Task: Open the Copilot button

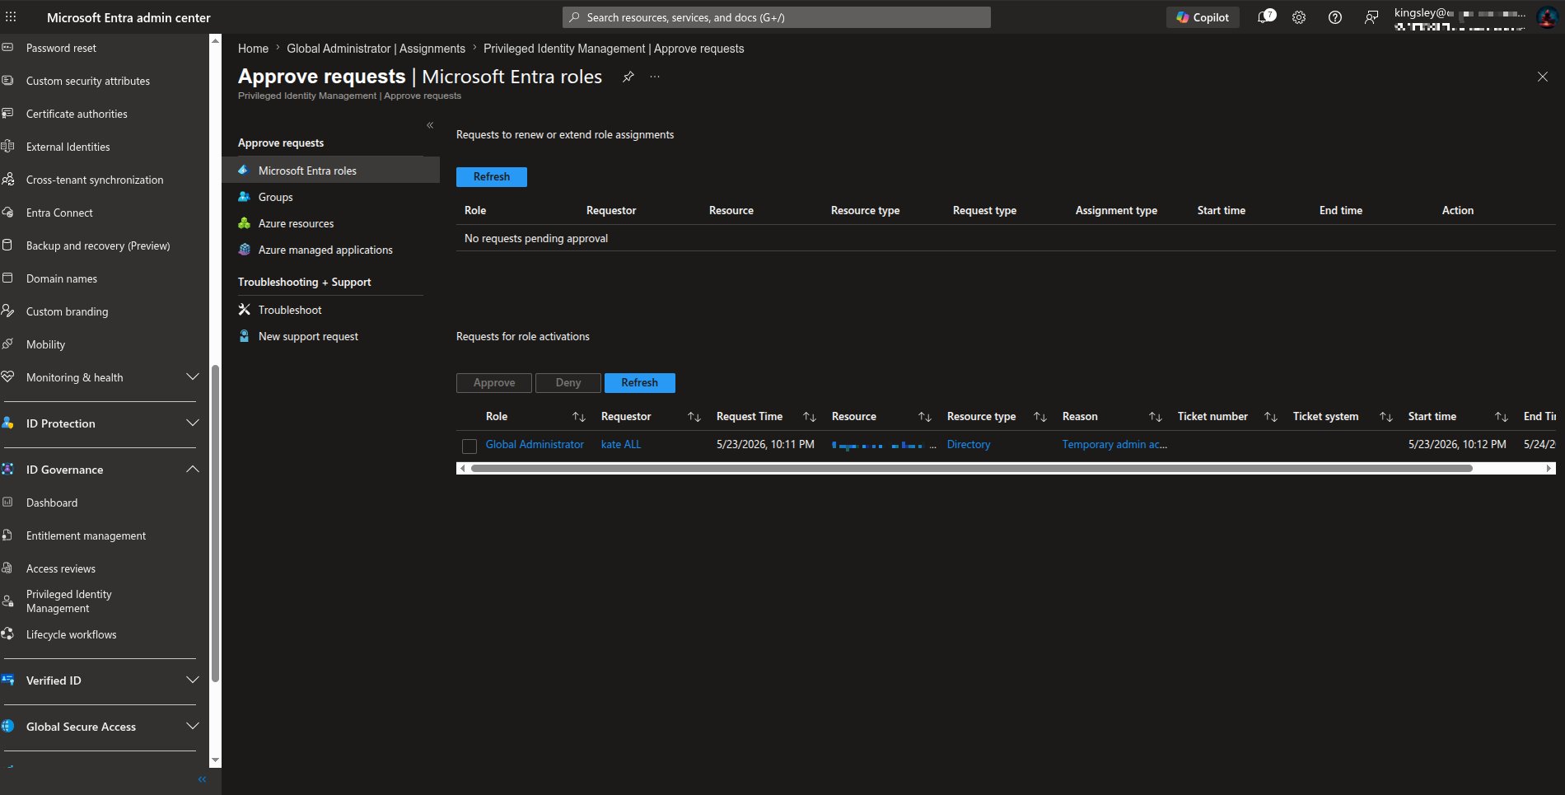Action: (1203, 17)
